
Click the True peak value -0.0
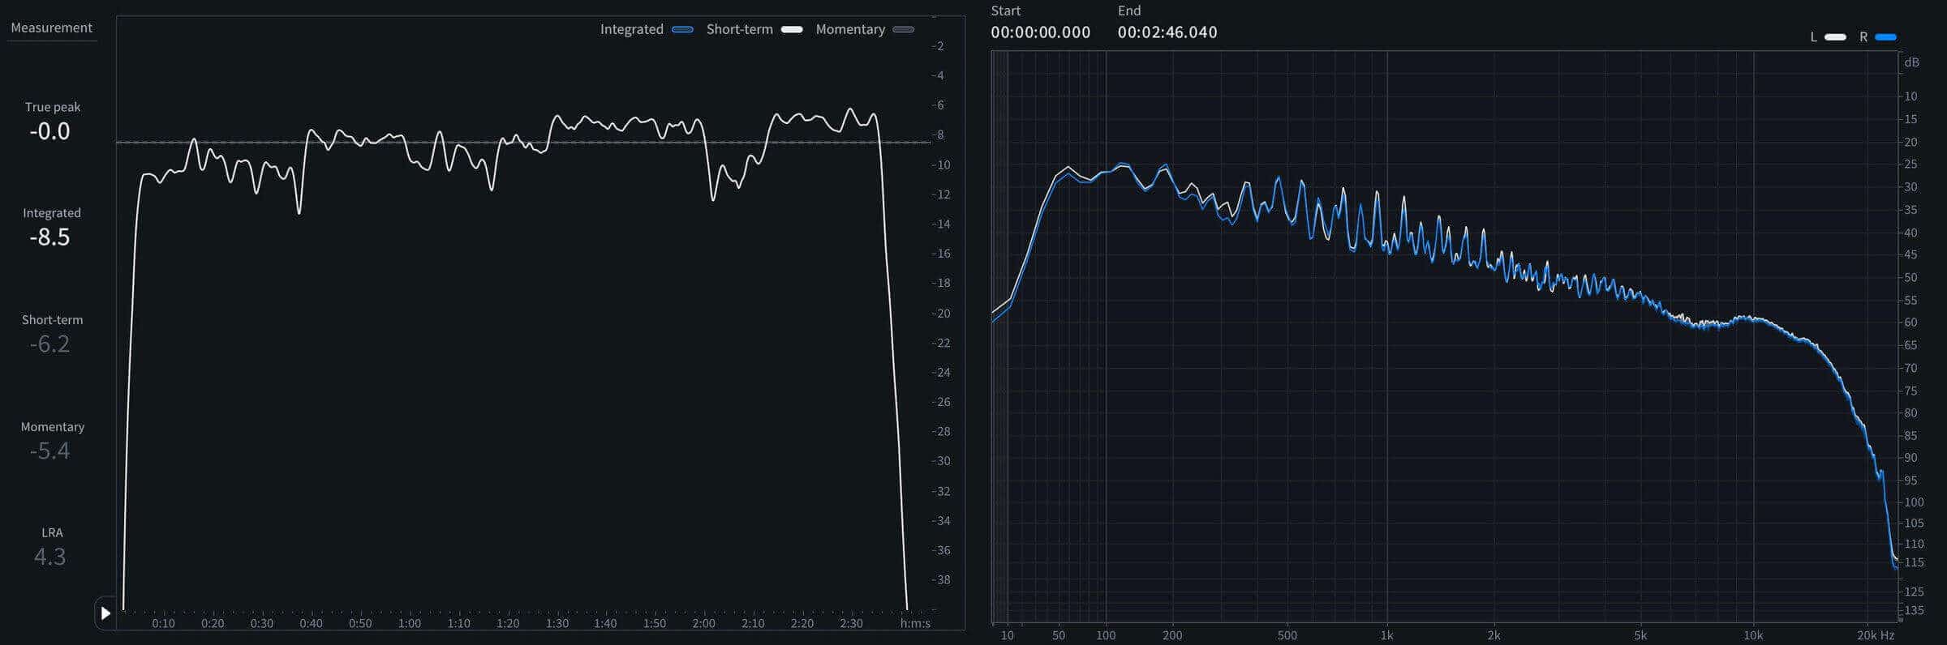(50, 131)
